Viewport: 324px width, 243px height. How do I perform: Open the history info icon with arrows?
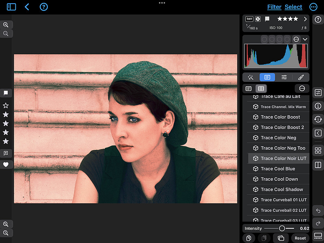click(x=318, y=119)
